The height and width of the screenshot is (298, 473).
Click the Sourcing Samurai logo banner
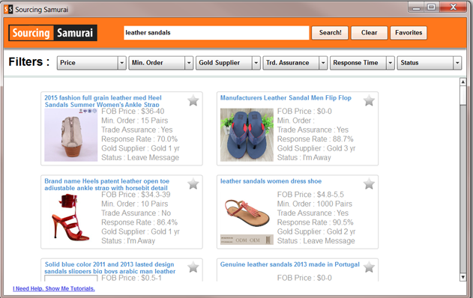pos(52,33)
